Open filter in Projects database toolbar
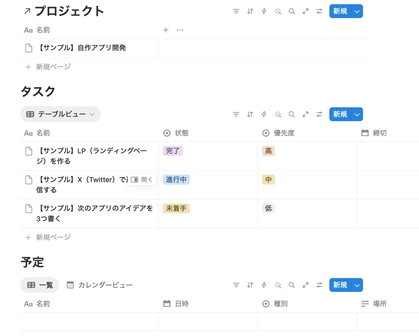 point(236,11)
